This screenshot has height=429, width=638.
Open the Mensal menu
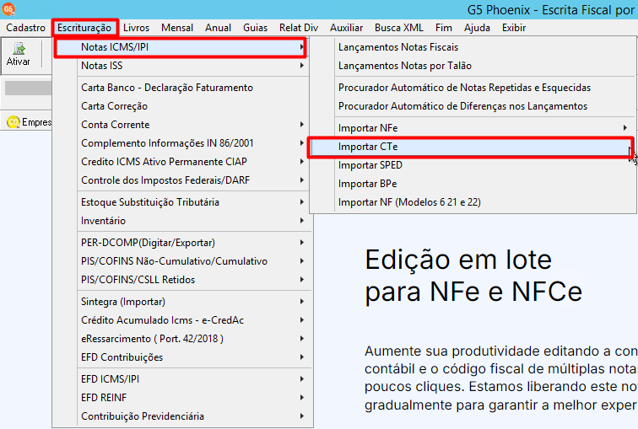[x=177, y=28]
